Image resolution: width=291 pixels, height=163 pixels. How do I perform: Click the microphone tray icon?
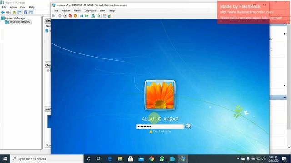click(x=248, y=159)
